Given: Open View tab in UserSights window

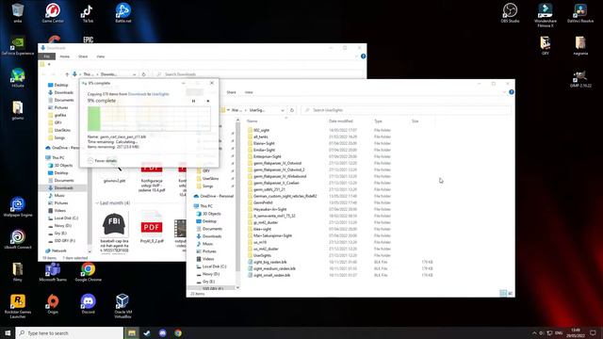Looking at the screenshot, I should pyautogui.click(x=249, y=92).
